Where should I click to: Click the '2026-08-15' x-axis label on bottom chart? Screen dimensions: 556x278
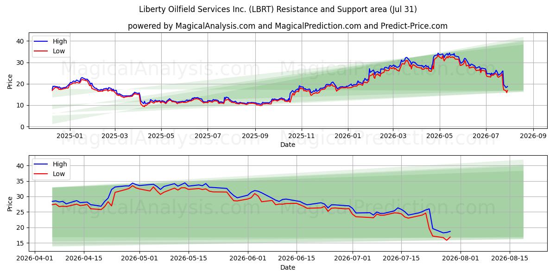[x=510, y=259]
